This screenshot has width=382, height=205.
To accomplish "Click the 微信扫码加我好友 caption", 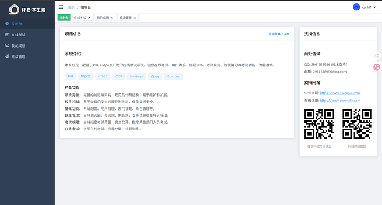I will coord(319,146).
